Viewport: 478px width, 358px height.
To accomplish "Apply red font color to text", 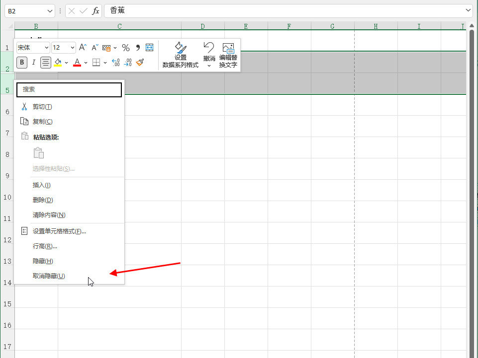I will (77, 63).
